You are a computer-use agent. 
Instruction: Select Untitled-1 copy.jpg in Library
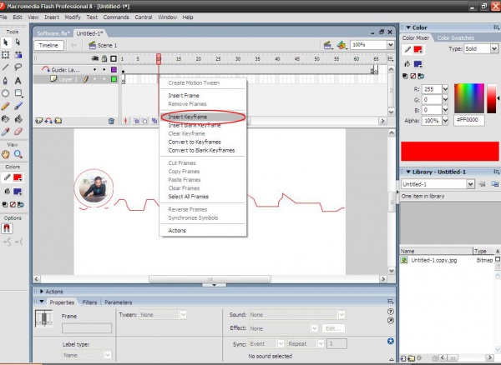[433, 261]
